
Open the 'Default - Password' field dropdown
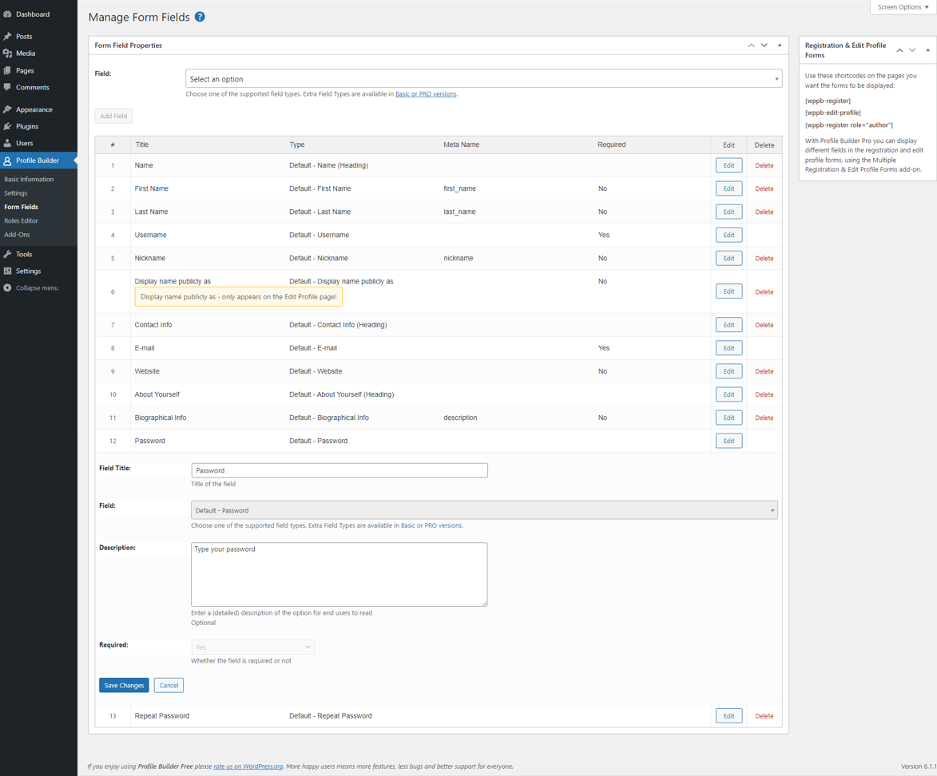coord(484,510)
